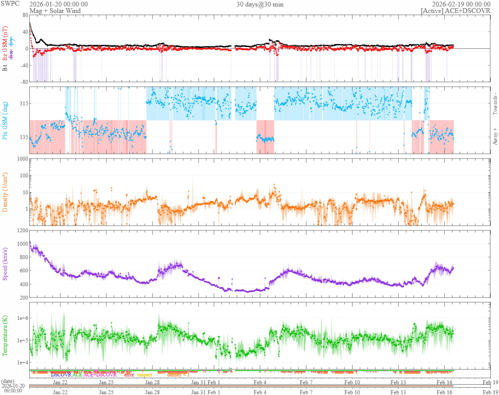499x395 pixels.
Task: Click the 1200 tick on Speed axis
Action: tap(23, 230)
